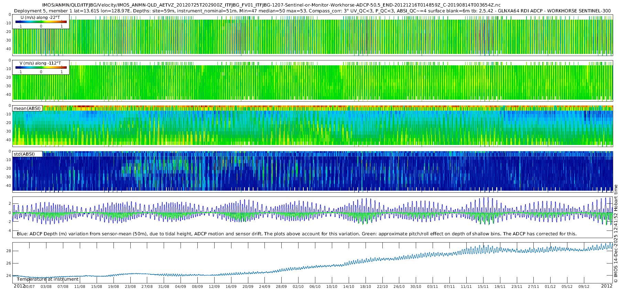
Task: Select the 16/09 date tick
Action: tap(231, 287)
